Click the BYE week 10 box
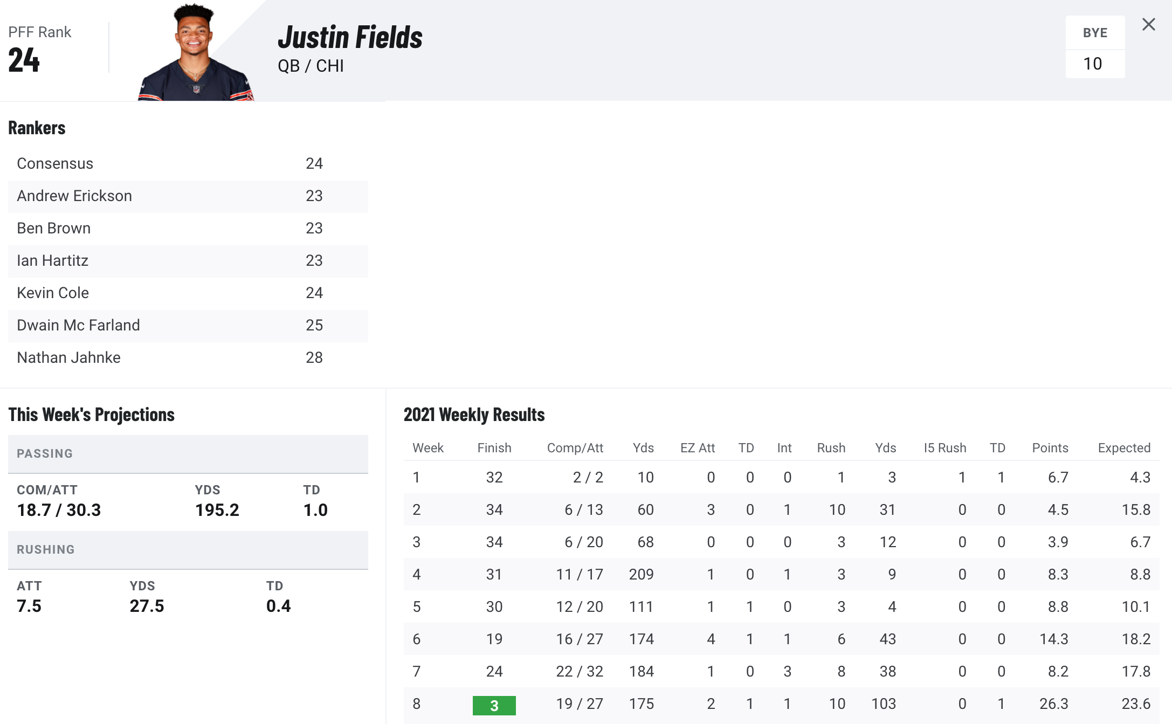The image size is (1172, 724). coord(1095,47)
